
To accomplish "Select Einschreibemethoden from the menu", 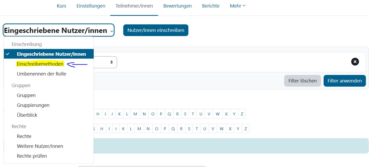I will click(x=40, y=64).
